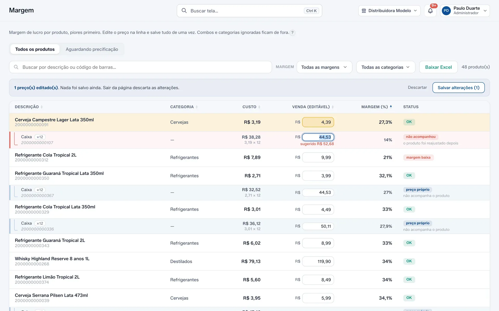Sort by Custo column arrows
Viewport: 499px width, 311px height.
tap(259, 107)
